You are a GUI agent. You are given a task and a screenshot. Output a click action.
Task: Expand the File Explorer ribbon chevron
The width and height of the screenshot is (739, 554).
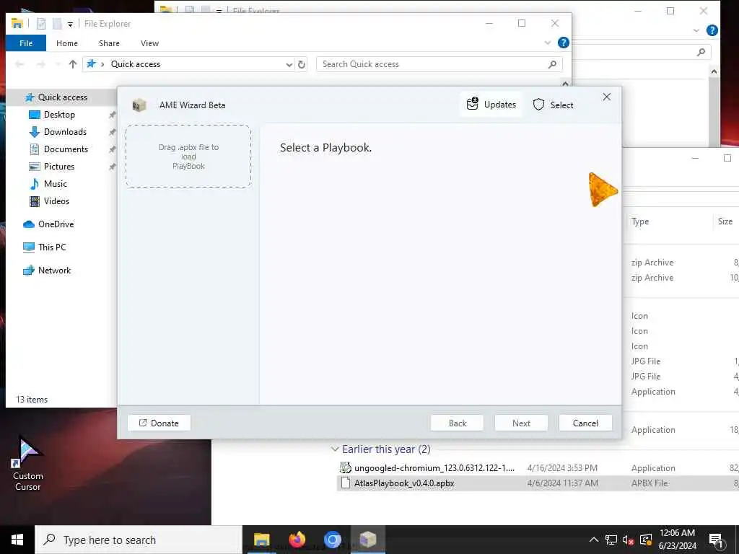click(548, 43)
